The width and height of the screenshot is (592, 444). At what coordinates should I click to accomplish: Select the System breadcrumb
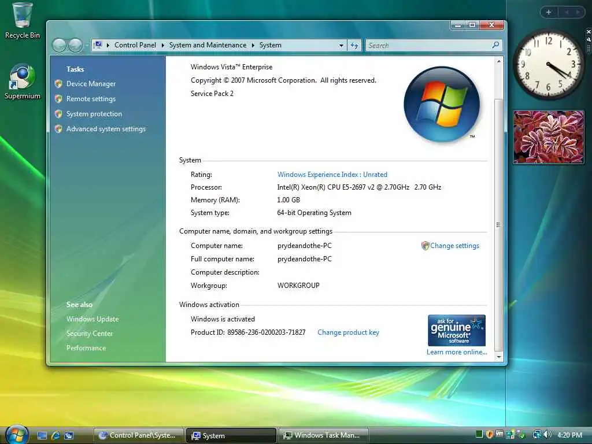click(271, 45)
